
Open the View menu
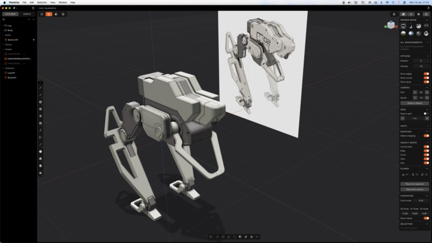point(53,2)
